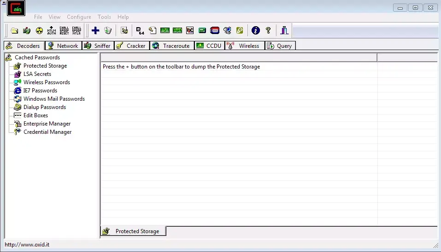This screenshot has height=252, width=441.
Task: Start the sniffer with the network card icon
Action: 27,31
